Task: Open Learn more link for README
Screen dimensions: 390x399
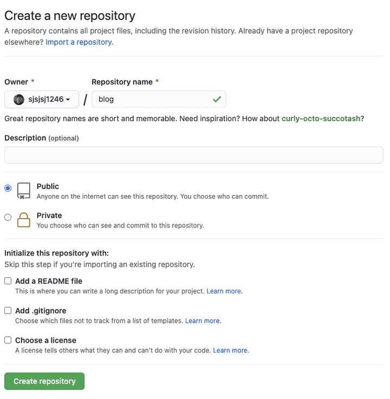Action: point(224,291)
